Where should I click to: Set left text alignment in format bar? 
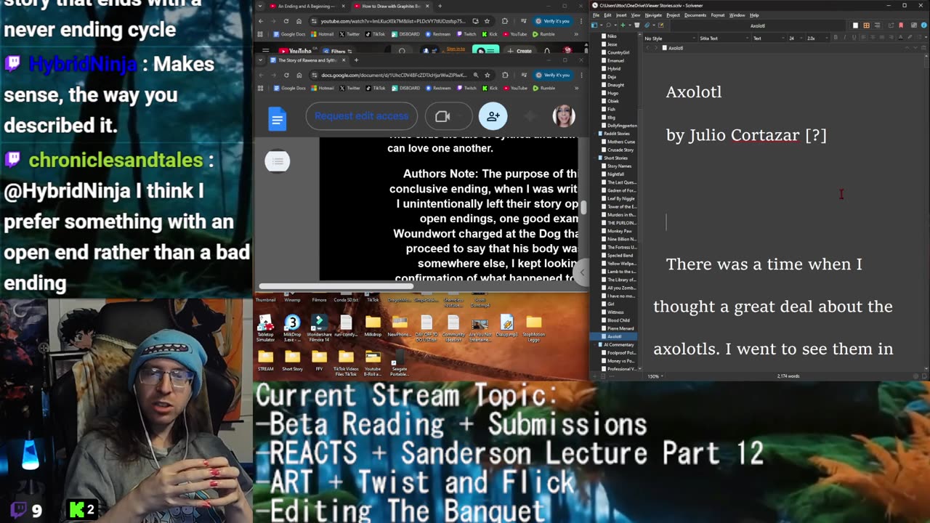coord(864,38)
